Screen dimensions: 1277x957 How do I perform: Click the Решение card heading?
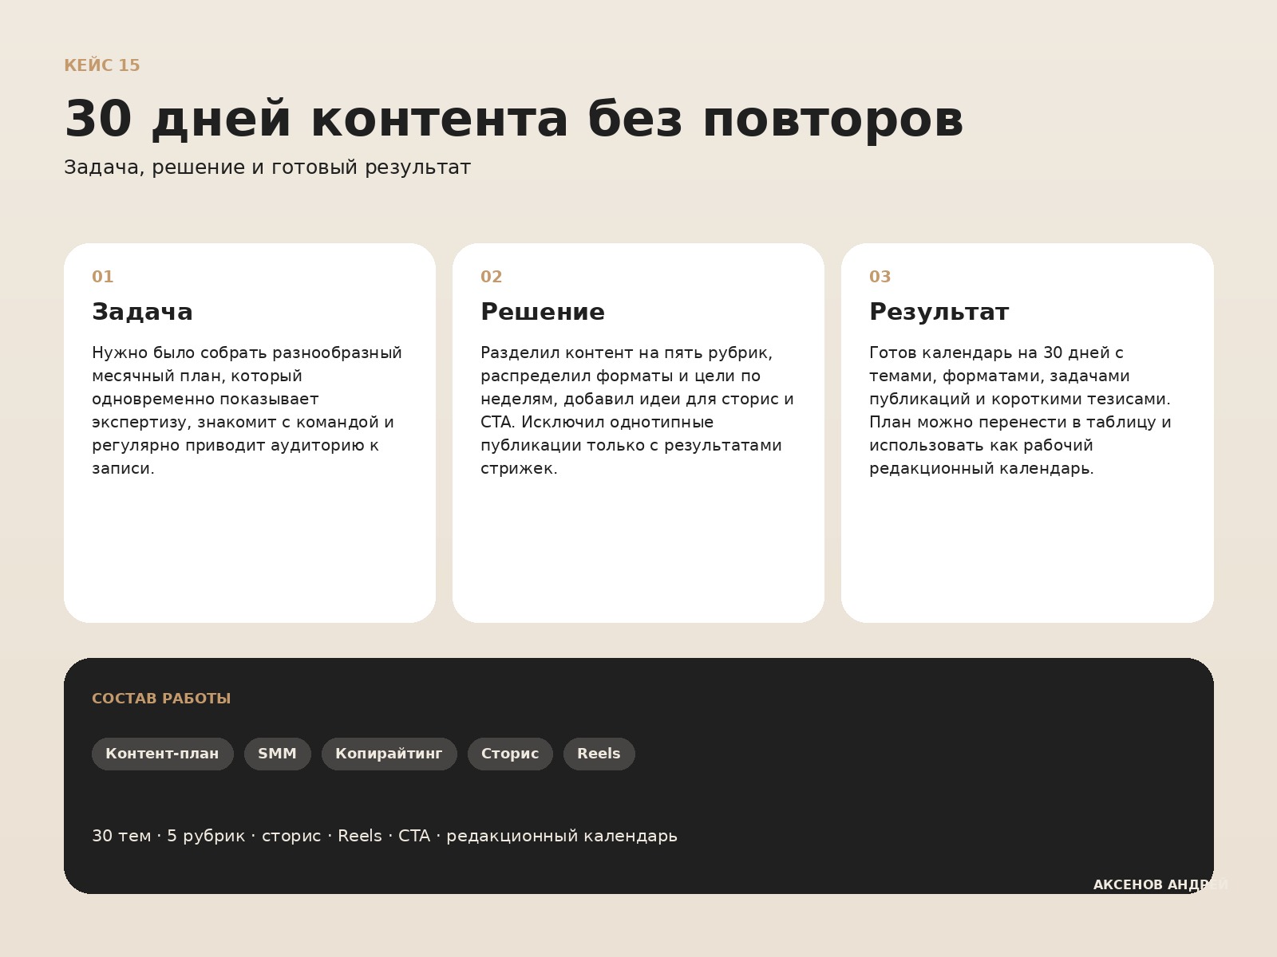(543, 312)
